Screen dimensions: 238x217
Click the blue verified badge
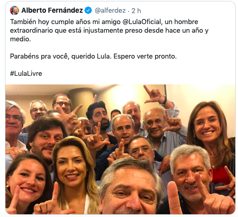(x=88, y=10)
